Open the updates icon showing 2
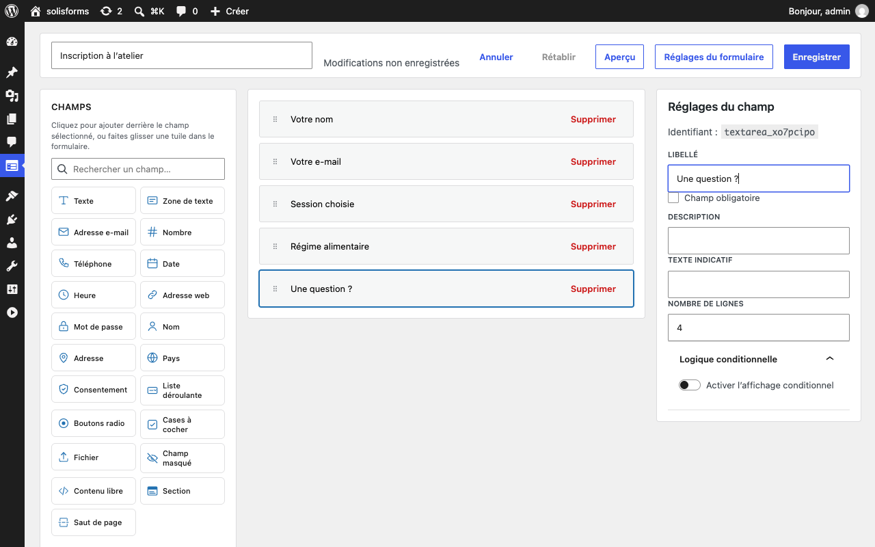 111,11
